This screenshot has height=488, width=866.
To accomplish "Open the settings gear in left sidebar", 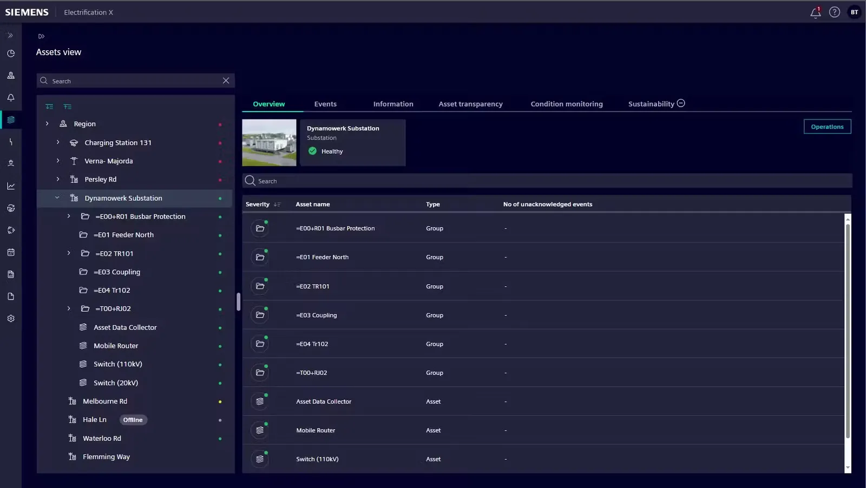I will click(11, 319).
